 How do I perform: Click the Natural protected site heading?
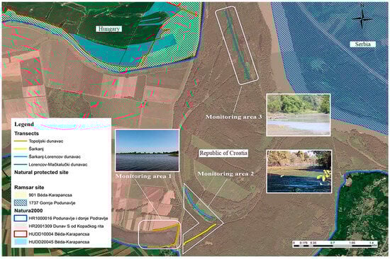(41, 172)
